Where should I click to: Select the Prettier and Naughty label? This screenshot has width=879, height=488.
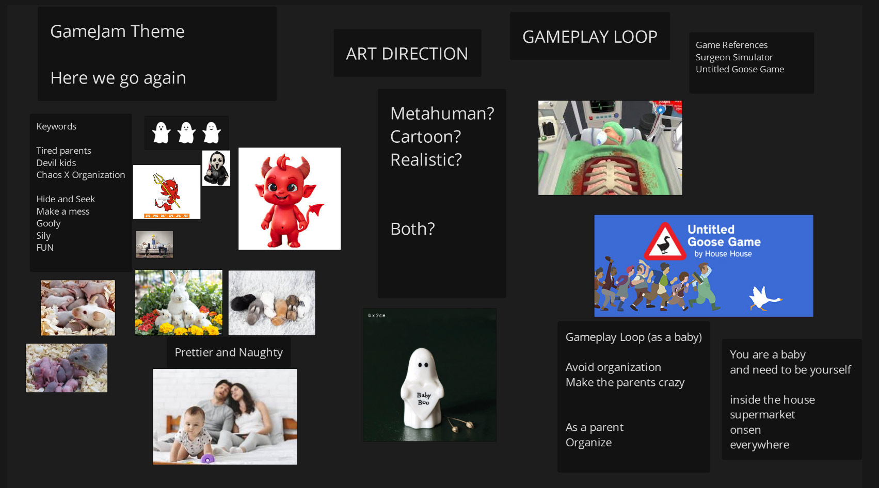click(x=228, y=352)
